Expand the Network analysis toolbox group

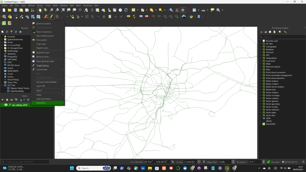tap(261, 67)
